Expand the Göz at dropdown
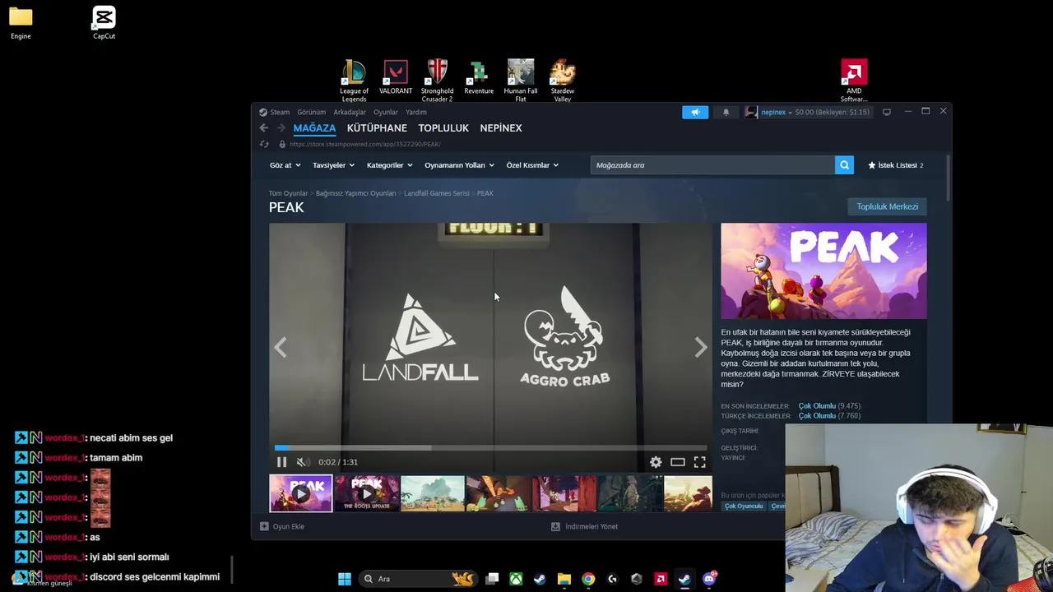Viewport: 1053px width, 592px height. point(285,165)
